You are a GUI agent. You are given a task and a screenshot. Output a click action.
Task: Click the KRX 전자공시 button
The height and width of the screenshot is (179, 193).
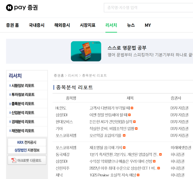[27, 142]
